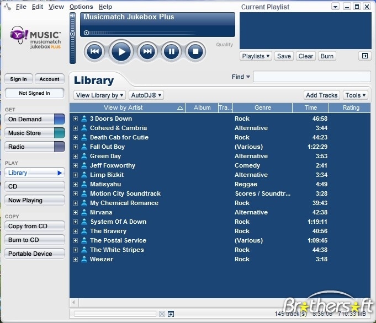
Task: Skip to the previous track
Action: pyautogui.click(x=94, y=51)
